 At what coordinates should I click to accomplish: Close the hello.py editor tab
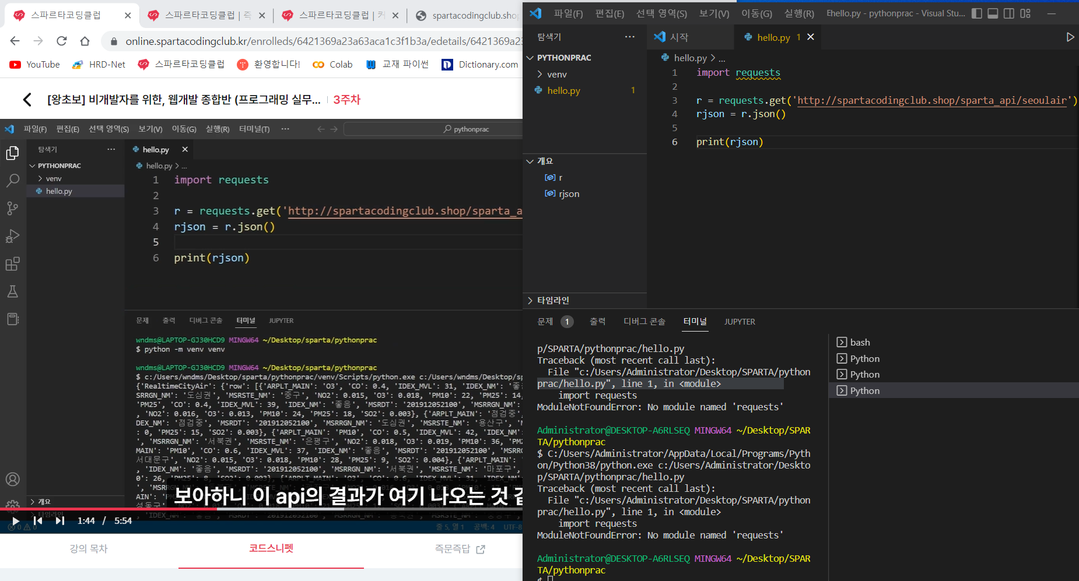811,37
